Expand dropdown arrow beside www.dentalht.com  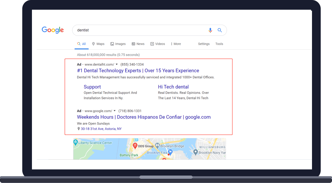tap(117, 64)
